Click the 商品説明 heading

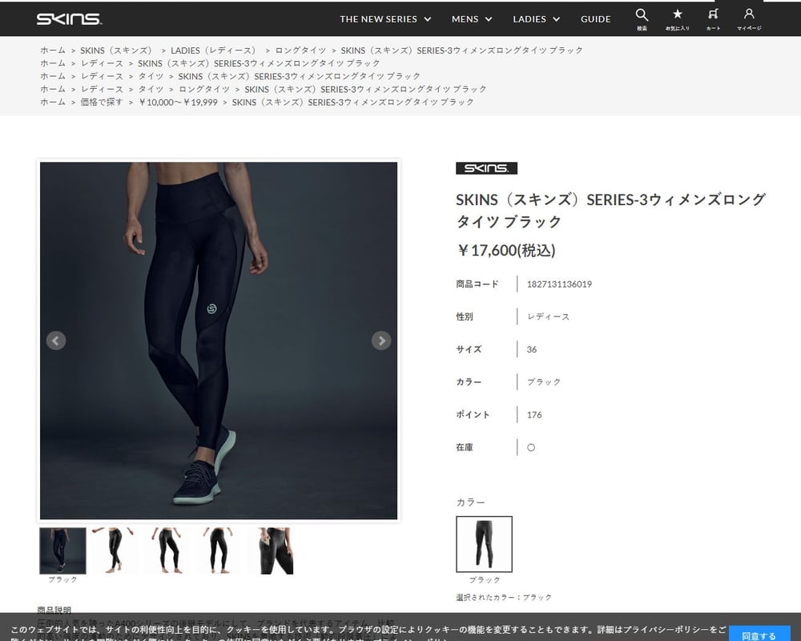point(54,611)
